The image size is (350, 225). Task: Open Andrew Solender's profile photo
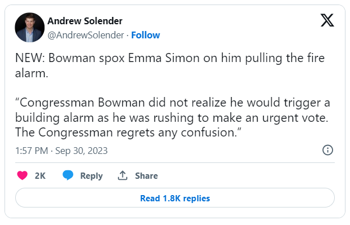[29, 27]
